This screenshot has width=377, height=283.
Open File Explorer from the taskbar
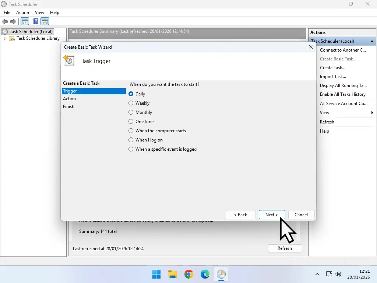pyautogui.click(x=172, y=274)
